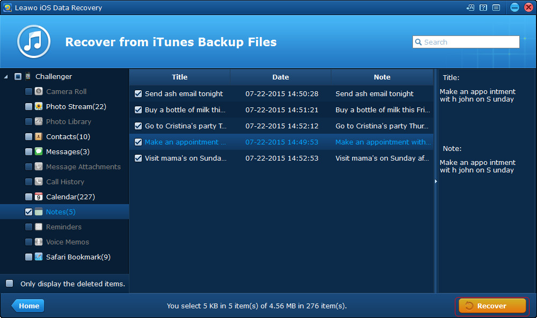537x318 pixels.
Task: Click the register key icon in title bar
Action: coord(470,8)
